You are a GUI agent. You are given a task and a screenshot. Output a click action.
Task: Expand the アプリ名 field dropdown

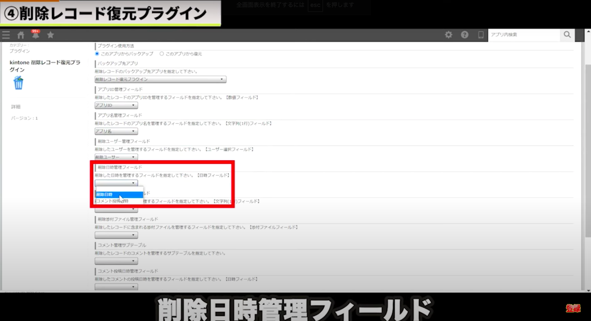(x=116, y=131)
